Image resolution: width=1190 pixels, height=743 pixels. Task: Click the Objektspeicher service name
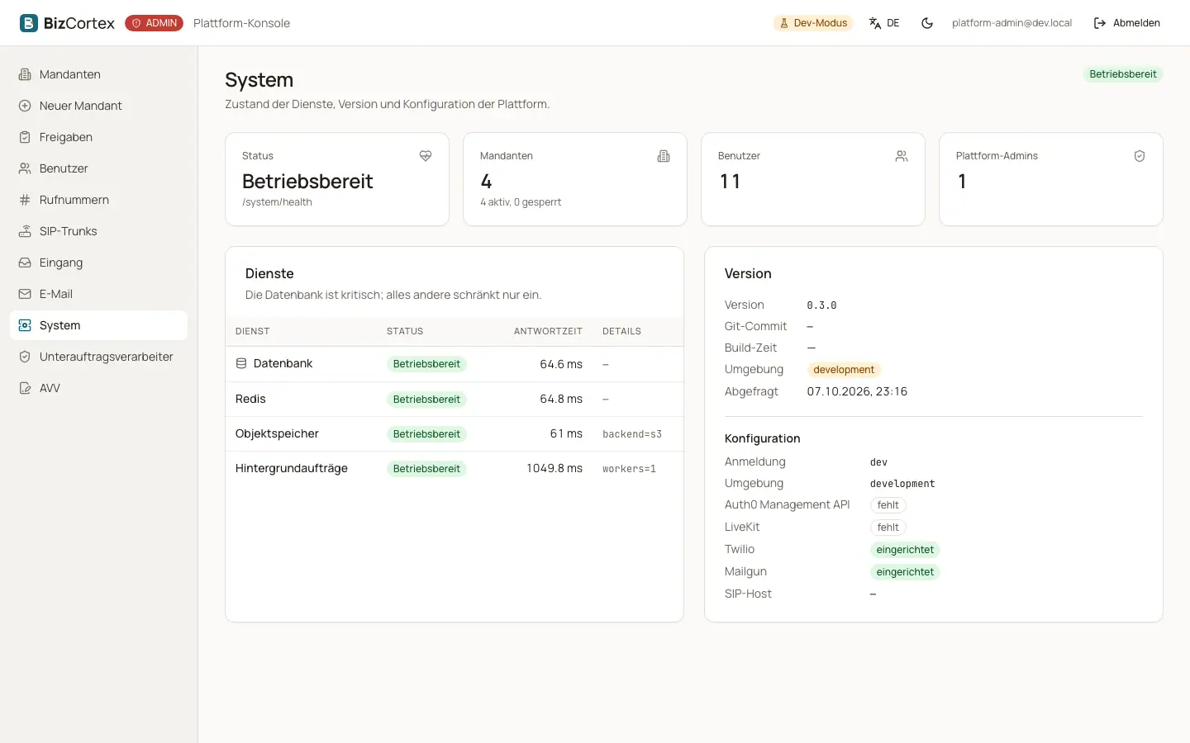pos(277,433)
